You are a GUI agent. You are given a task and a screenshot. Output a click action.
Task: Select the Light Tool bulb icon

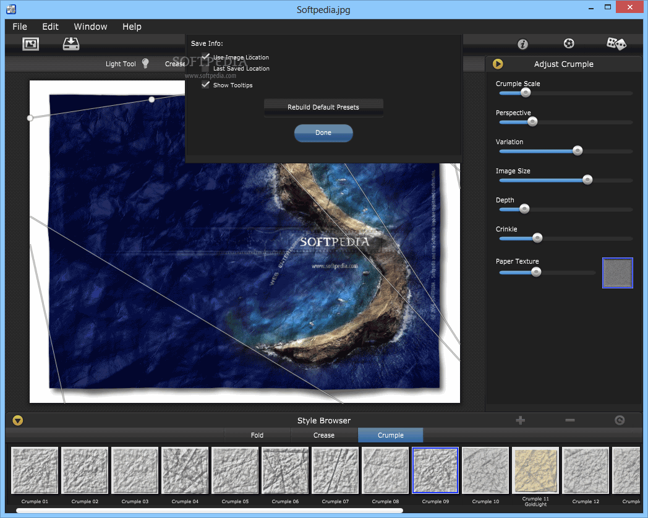click(x=145, y=63)
